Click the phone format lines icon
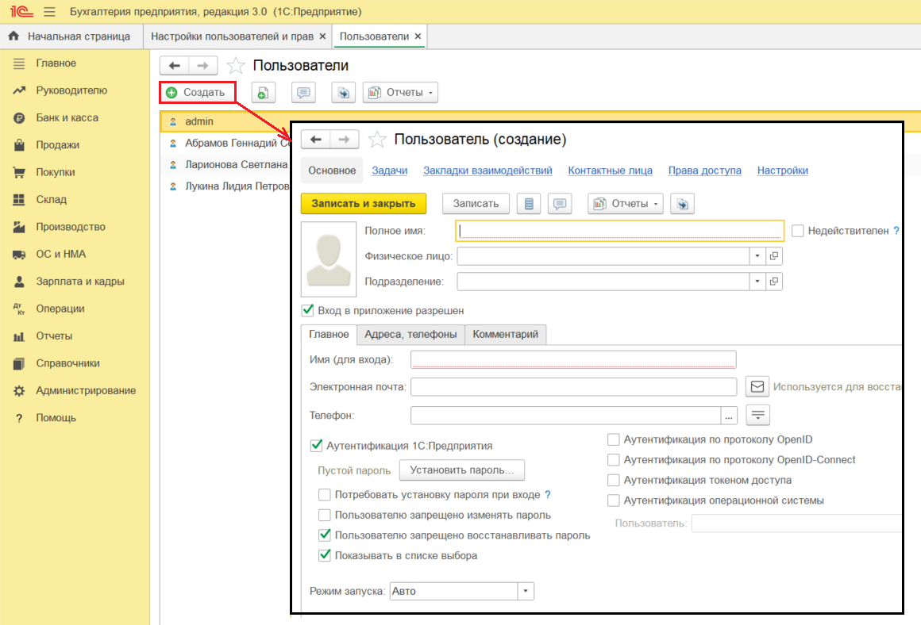The height and width of the screenshot is (625, 921). (x=758, y=415)
